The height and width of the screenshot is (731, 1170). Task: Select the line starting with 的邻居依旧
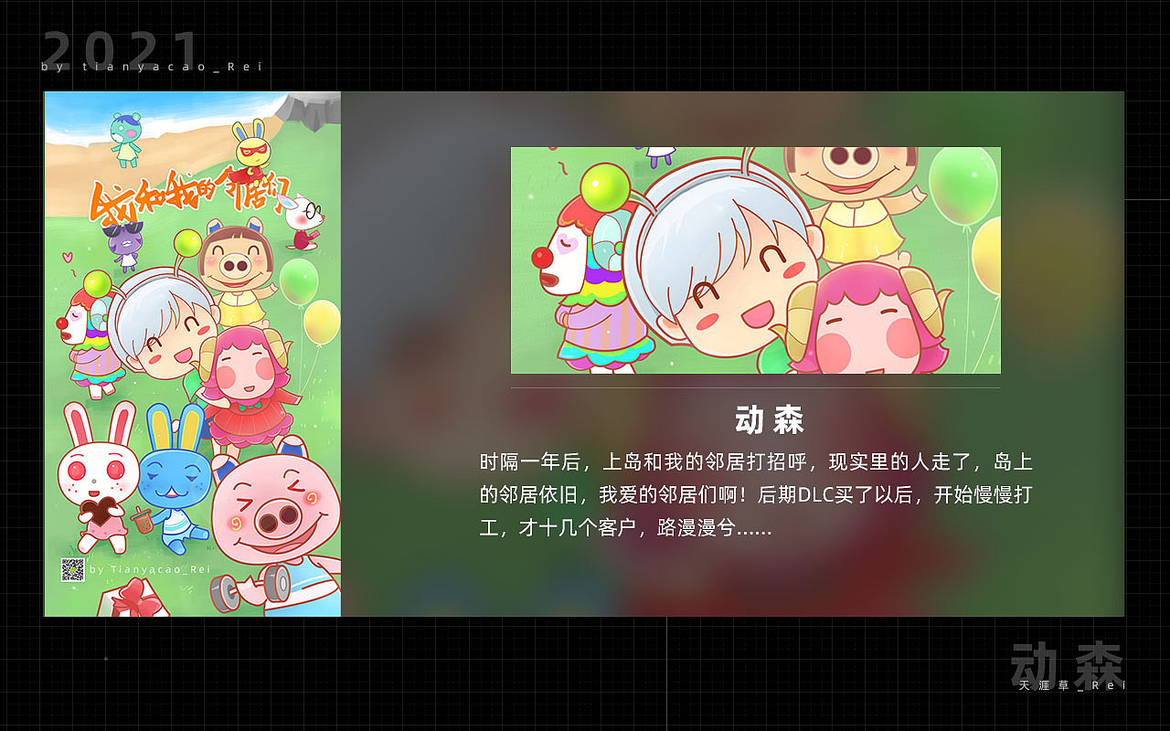(756, 495)
